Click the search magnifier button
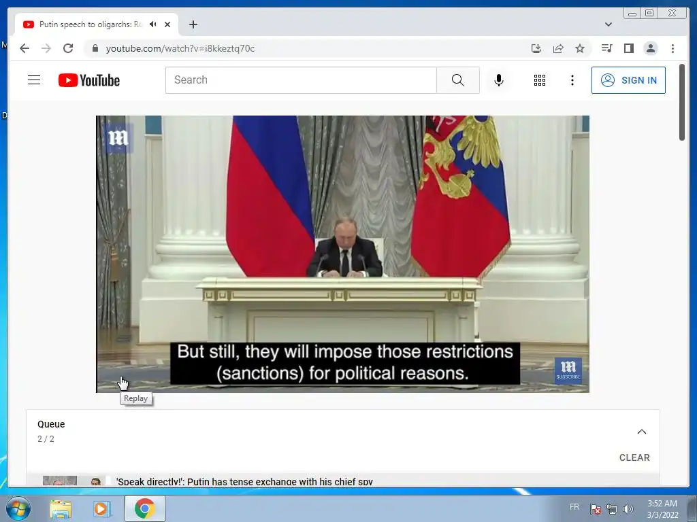Viewport: 697px width, 522px height. (x=458, y=80)
